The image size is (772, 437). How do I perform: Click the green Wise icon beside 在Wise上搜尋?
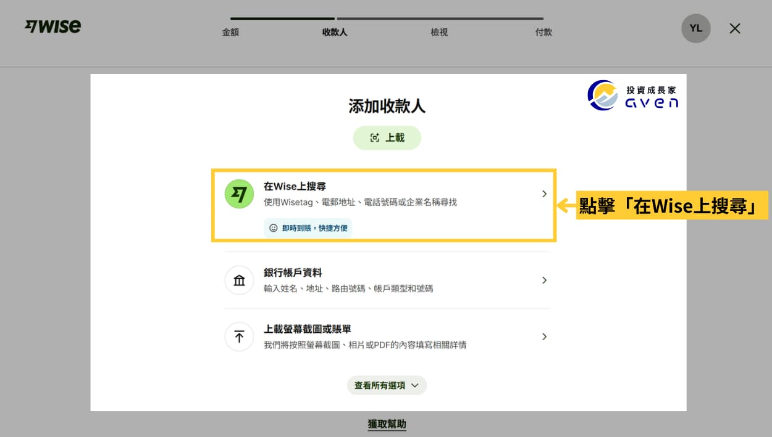[239, 194]
